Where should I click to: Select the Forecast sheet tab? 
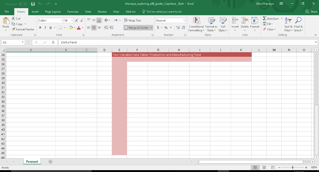(32, 161)
